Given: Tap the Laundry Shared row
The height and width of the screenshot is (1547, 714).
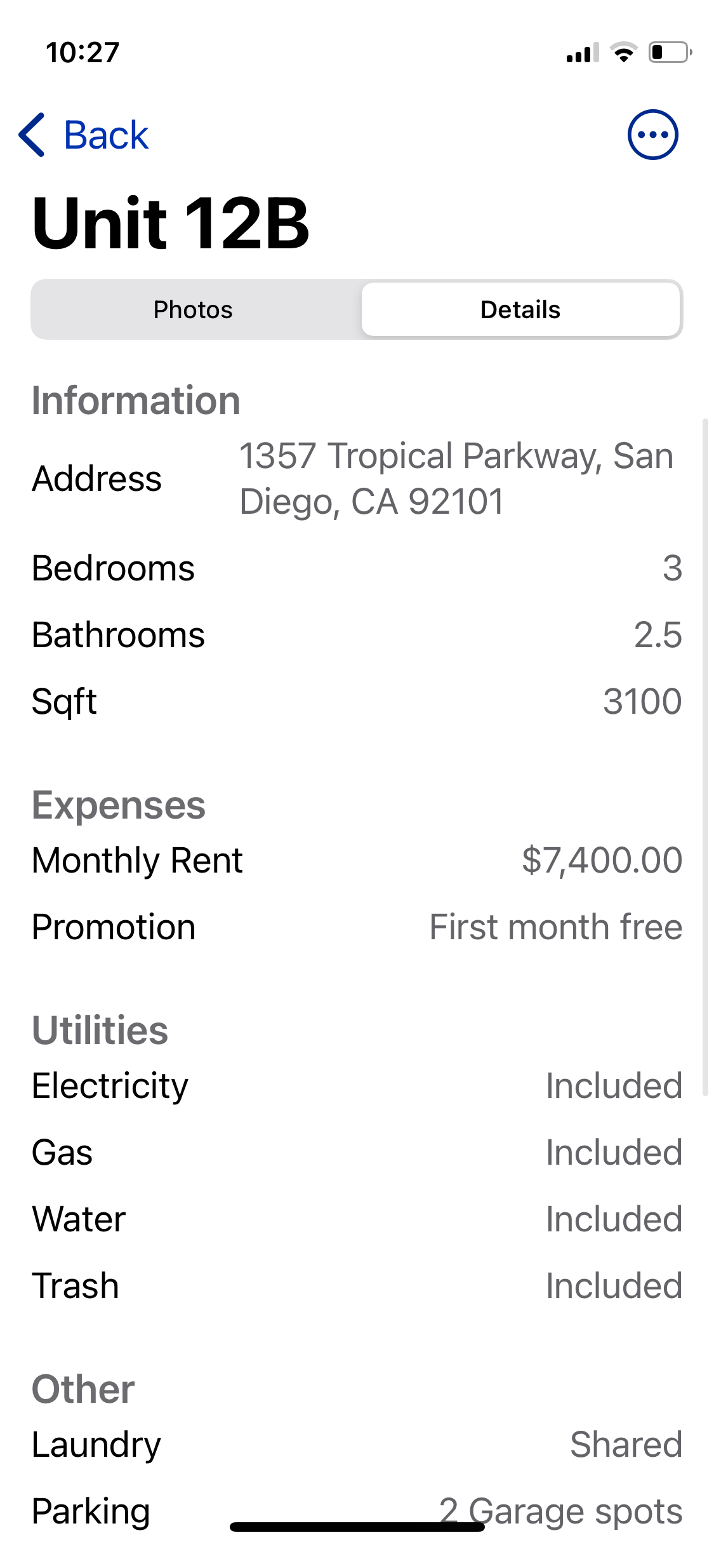Looking at the screenshot, I should pyautogui.click(x=357, y=1445).
